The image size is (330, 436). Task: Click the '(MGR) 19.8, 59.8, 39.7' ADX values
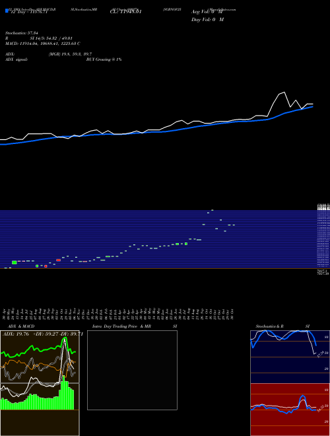tap(70, 54)
